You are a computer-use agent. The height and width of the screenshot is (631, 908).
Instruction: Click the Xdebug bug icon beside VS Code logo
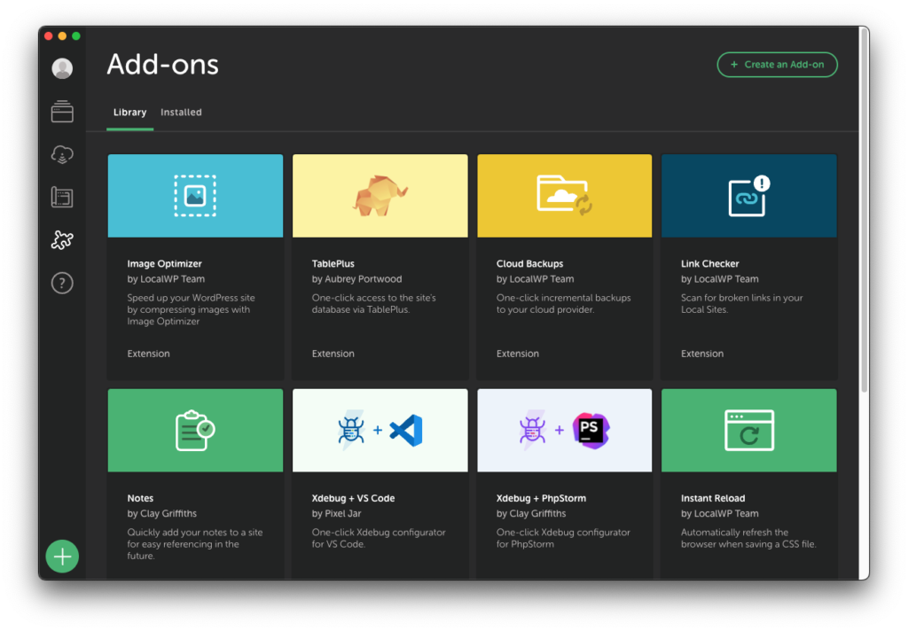(351, 430)
